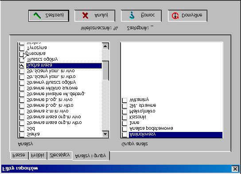
Task: Tick Strawne kwaśne wł.deterg. checkbox
Action: [x=22, y=94]
